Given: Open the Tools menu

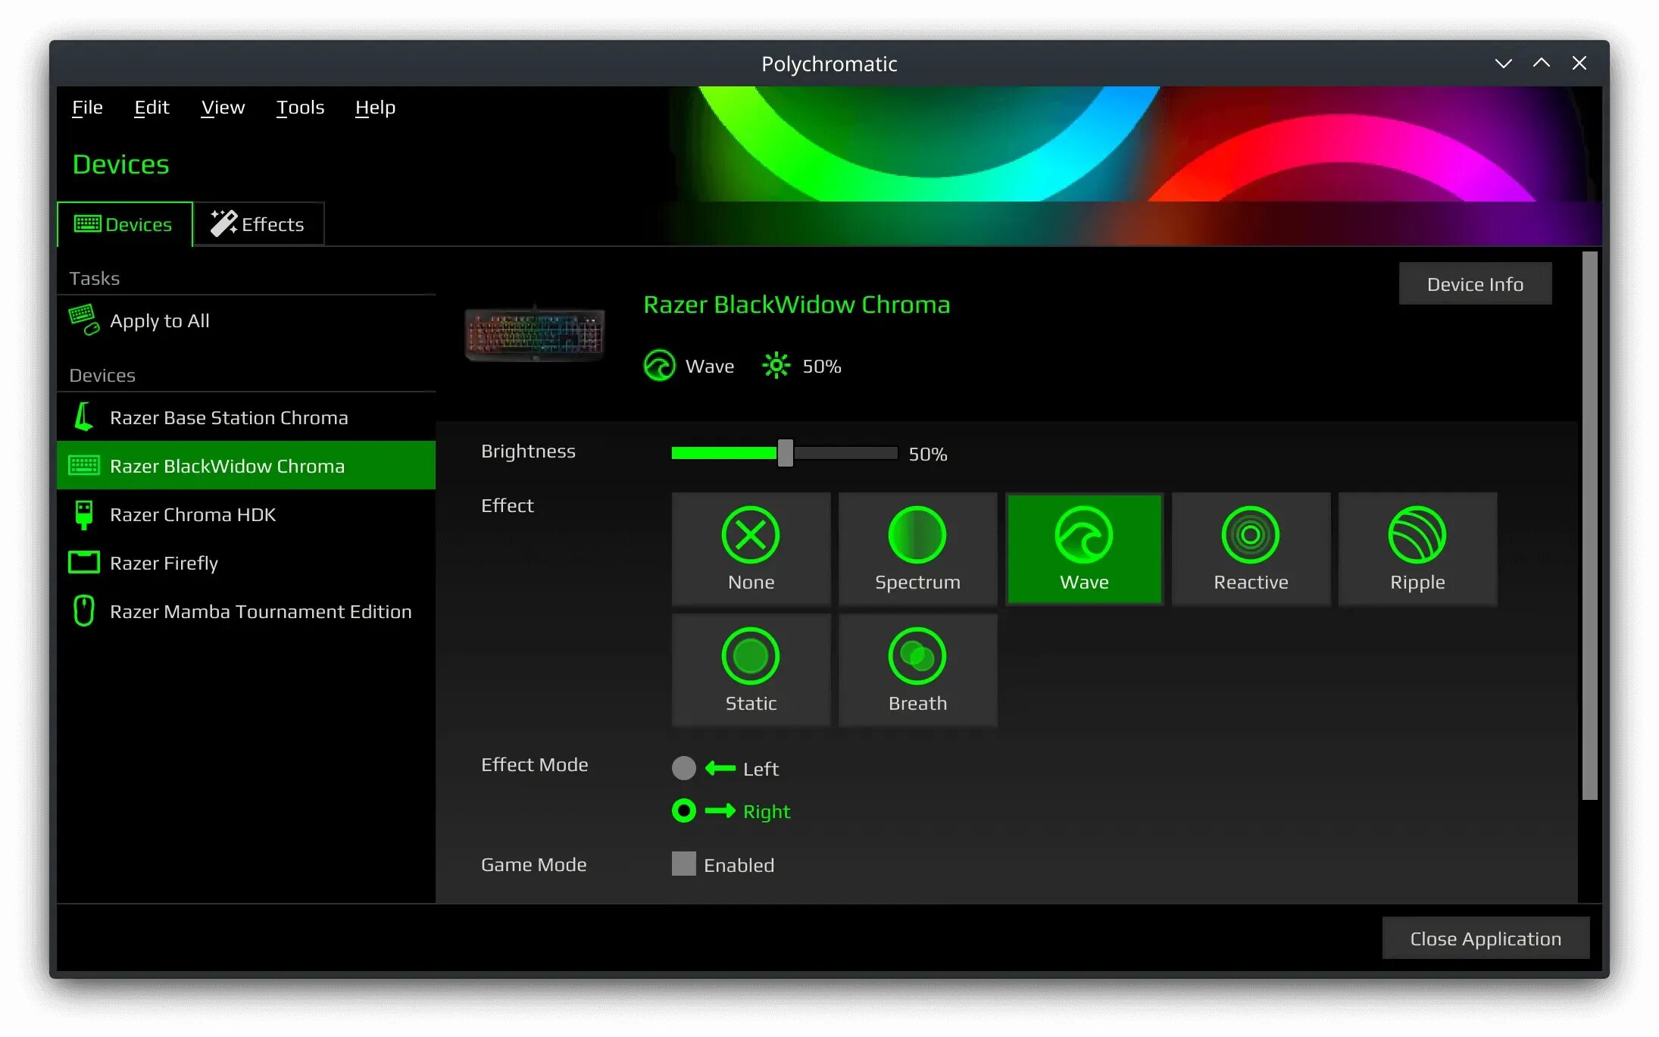Looking at the screenshot, I should click(300, 108).
